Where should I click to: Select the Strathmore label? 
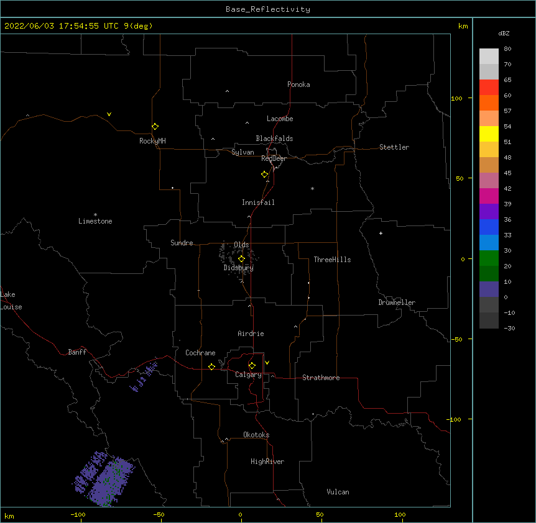[x=321, y=378]
